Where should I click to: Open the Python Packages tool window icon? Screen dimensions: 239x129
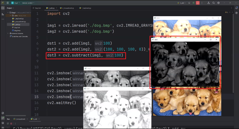coord(3,113)
